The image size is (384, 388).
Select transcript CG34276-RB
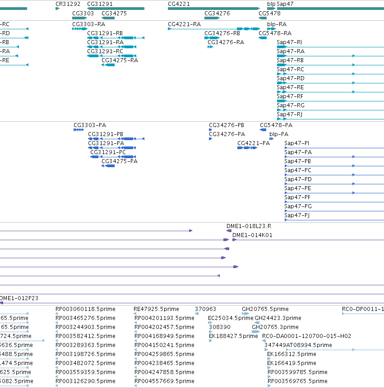point(222,33)
